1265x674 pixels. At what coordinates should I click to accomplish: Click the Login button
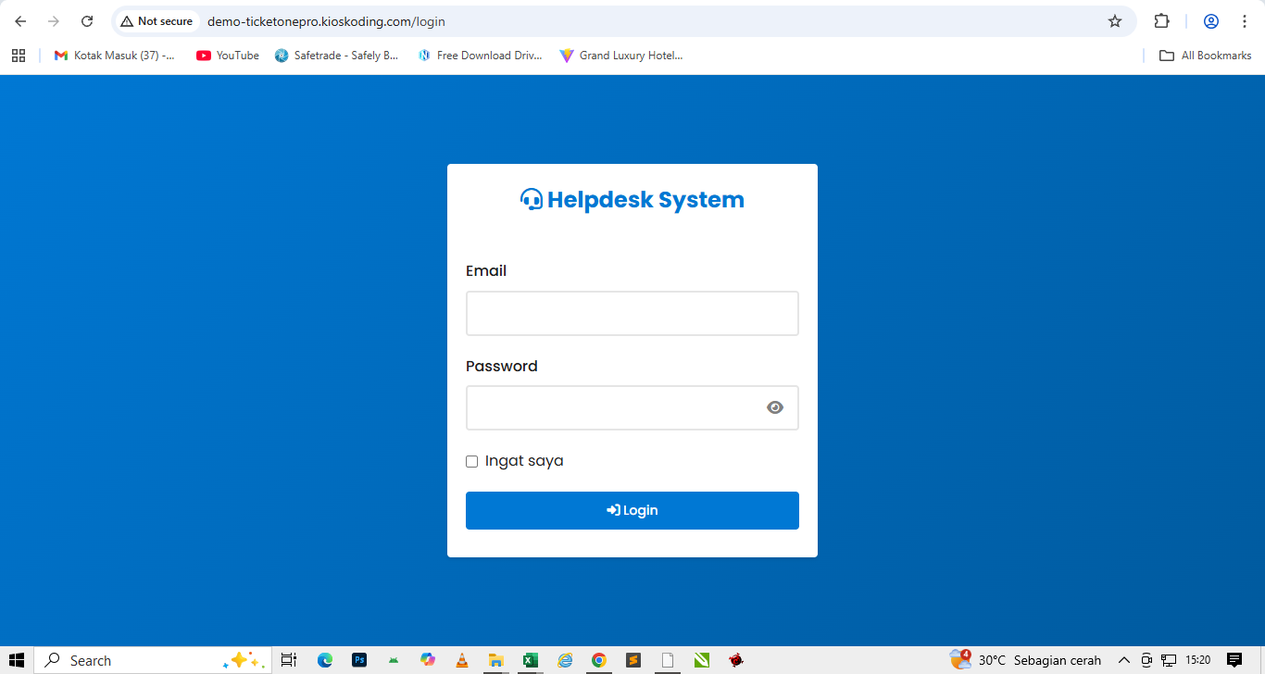pos(632,510)
